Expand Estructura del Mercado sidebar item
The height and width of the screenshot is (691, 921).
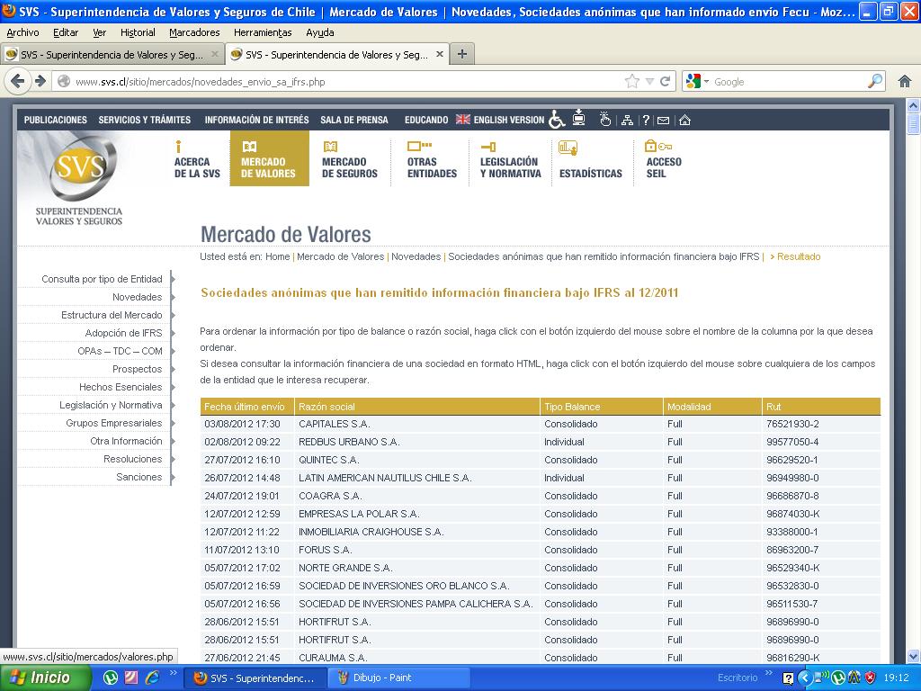click(112, 315)
